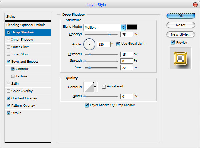Viewport: 200px width, 148px height.
Task: Click the Angle value field showing 120
Action: [x=104, y=44]
